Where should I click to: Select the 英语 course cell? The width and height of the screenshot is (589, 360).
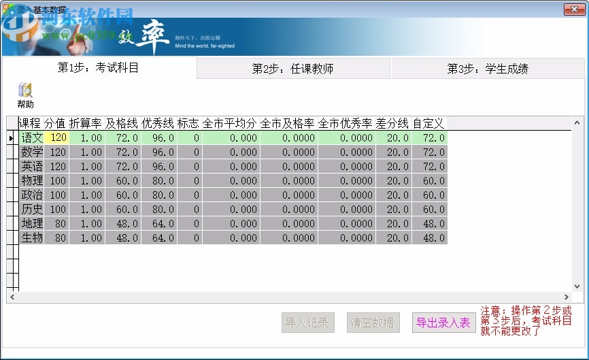pyautogui.click(x=31, y=166)
